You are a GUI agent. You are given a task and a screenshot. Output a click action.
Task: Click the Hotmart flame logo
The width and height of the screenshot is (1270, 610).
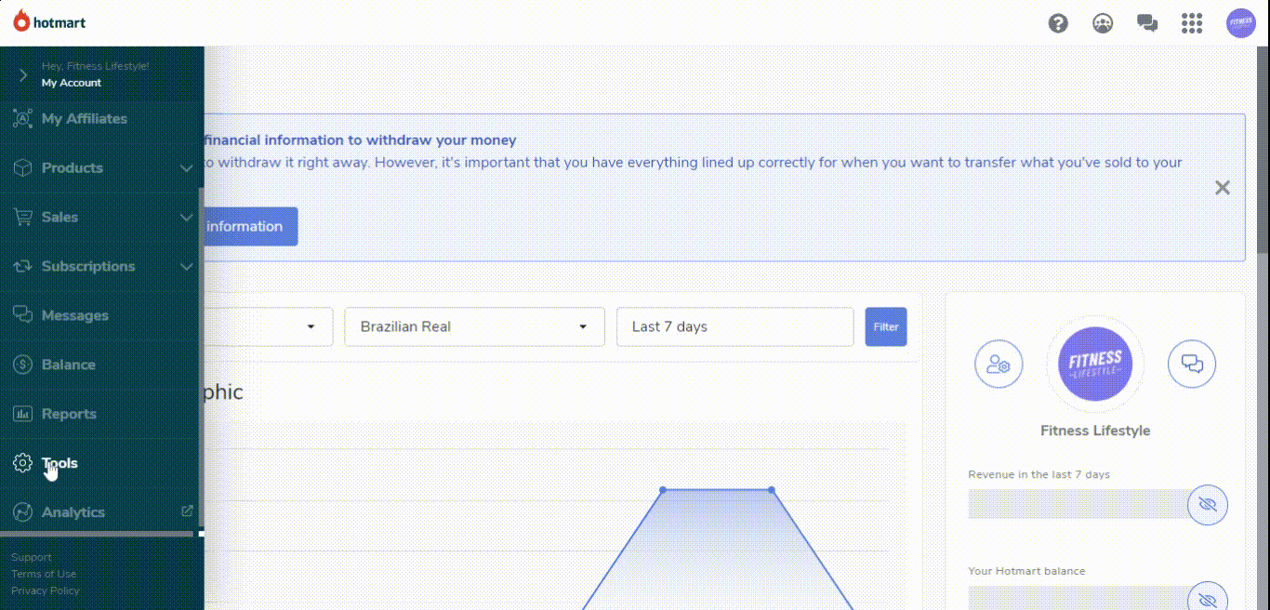[x=21, y=20]
